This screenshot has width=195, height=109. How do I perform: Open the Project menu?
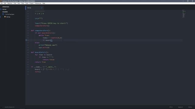(31, 3)
